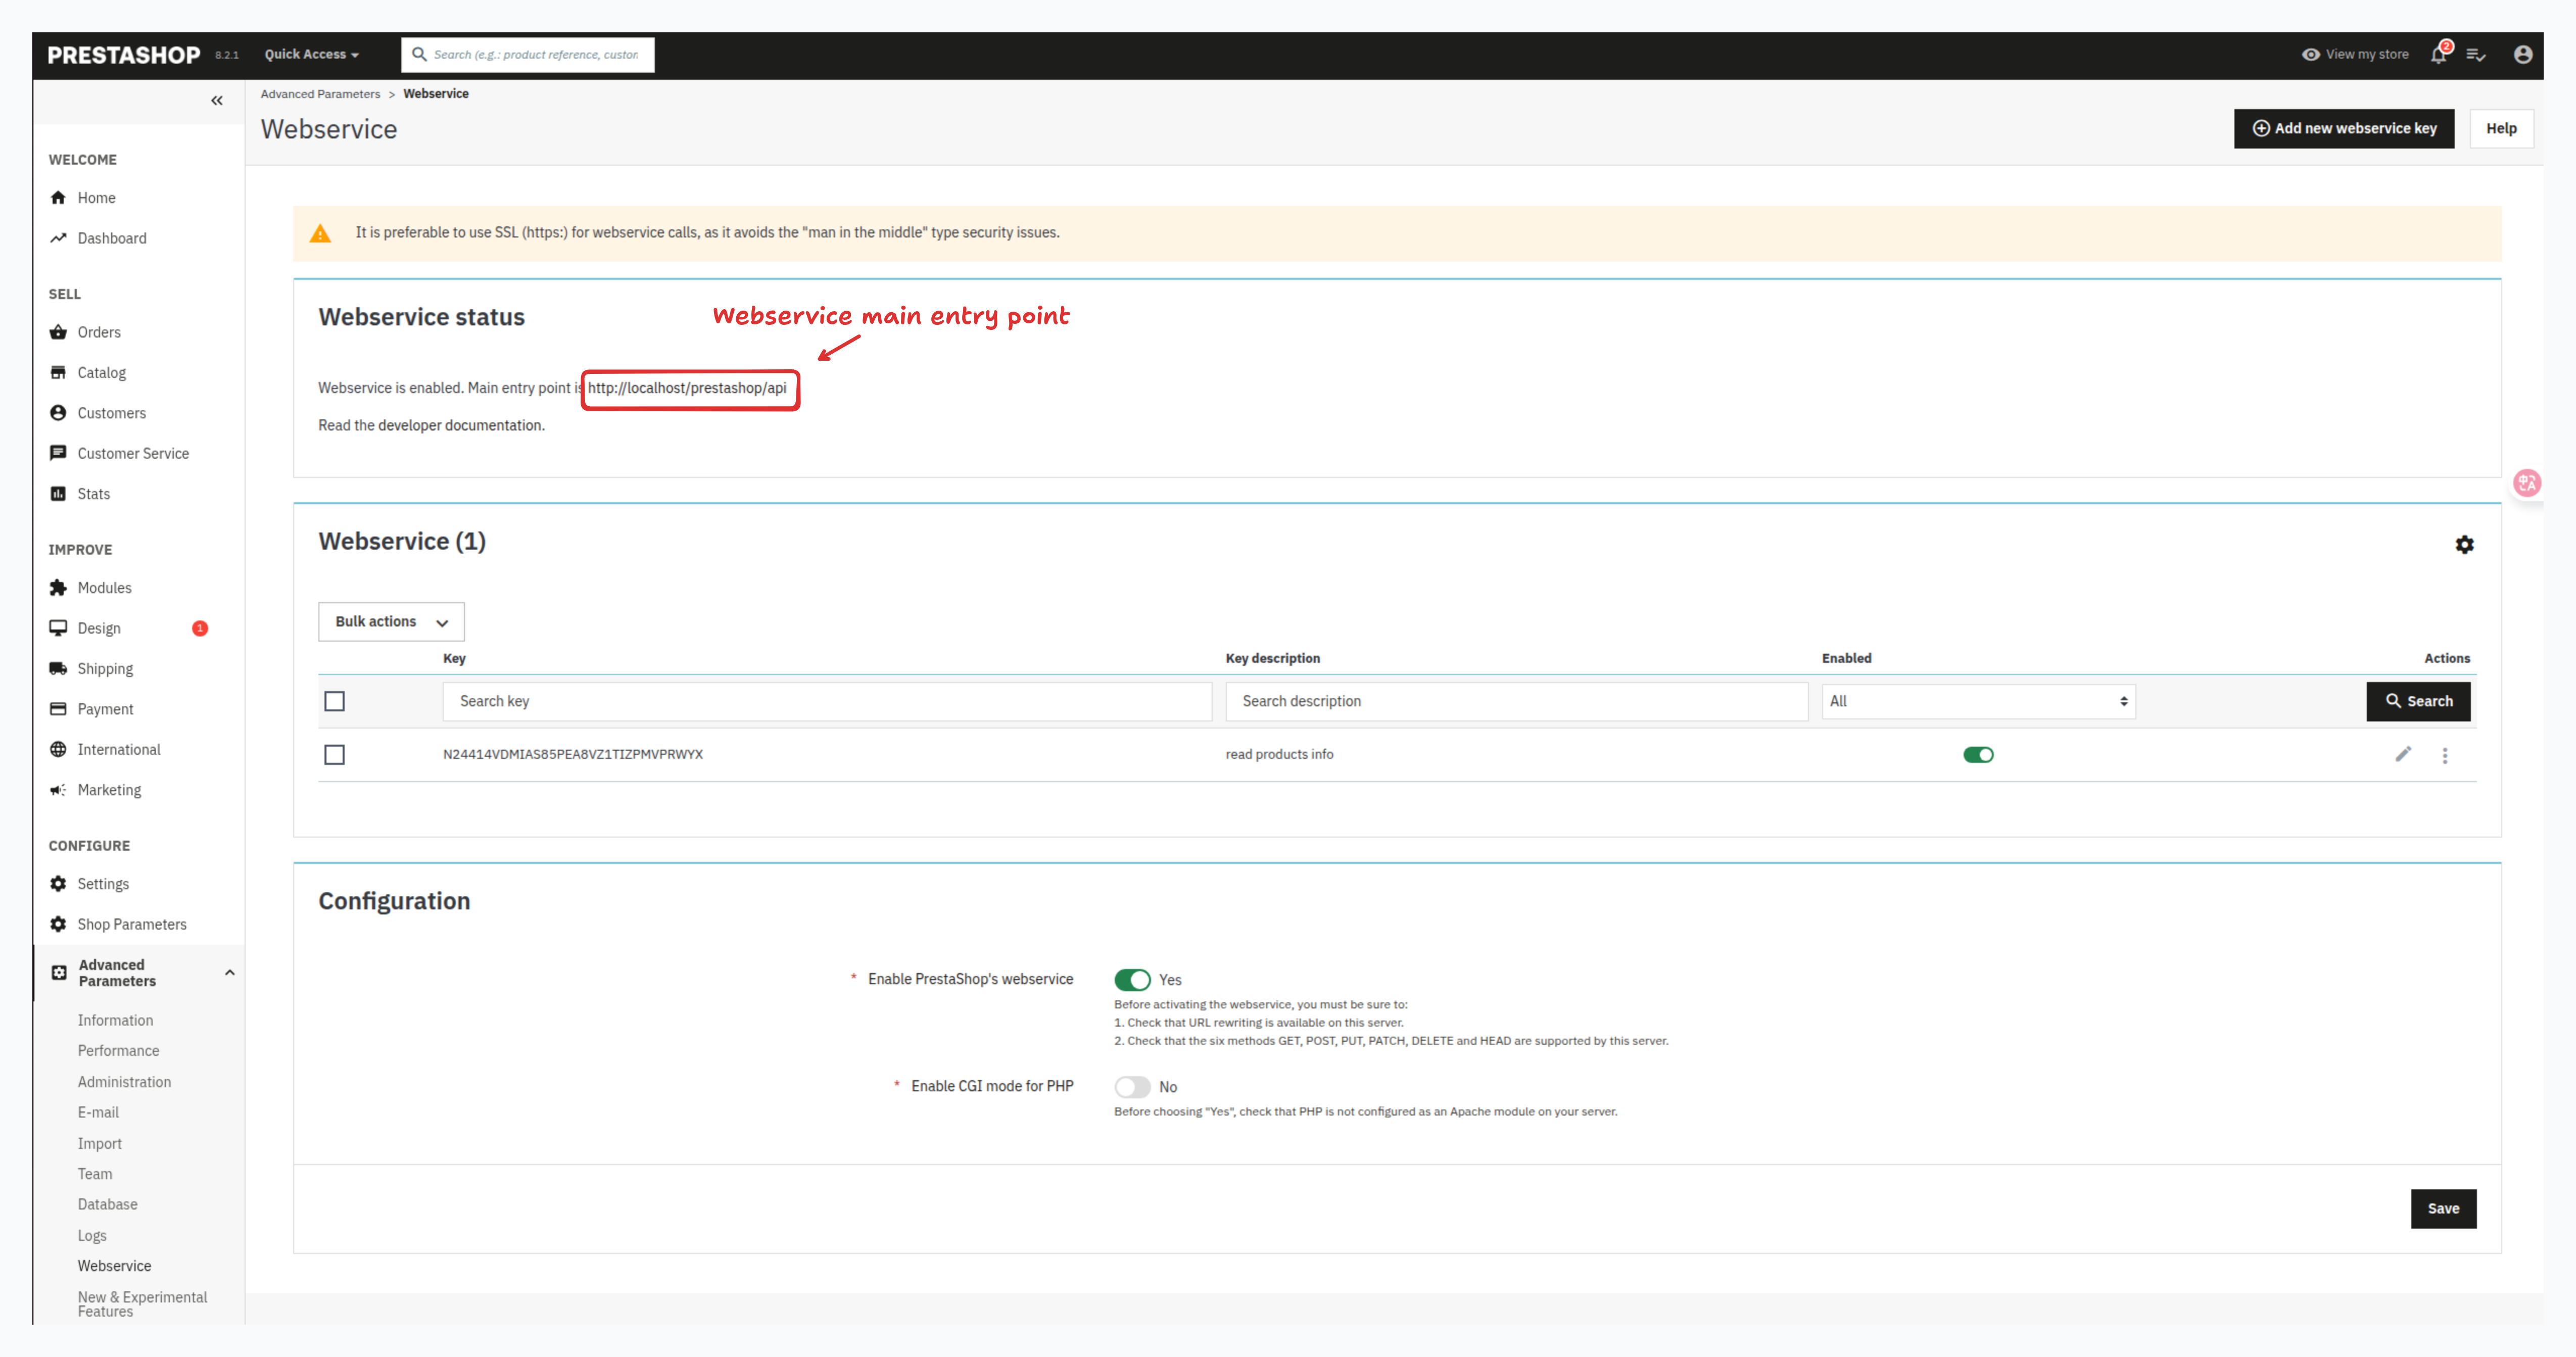Click the Customer Service chat icon
Viewport: 2576px width, 1357px height.
(x=58, y=453)
